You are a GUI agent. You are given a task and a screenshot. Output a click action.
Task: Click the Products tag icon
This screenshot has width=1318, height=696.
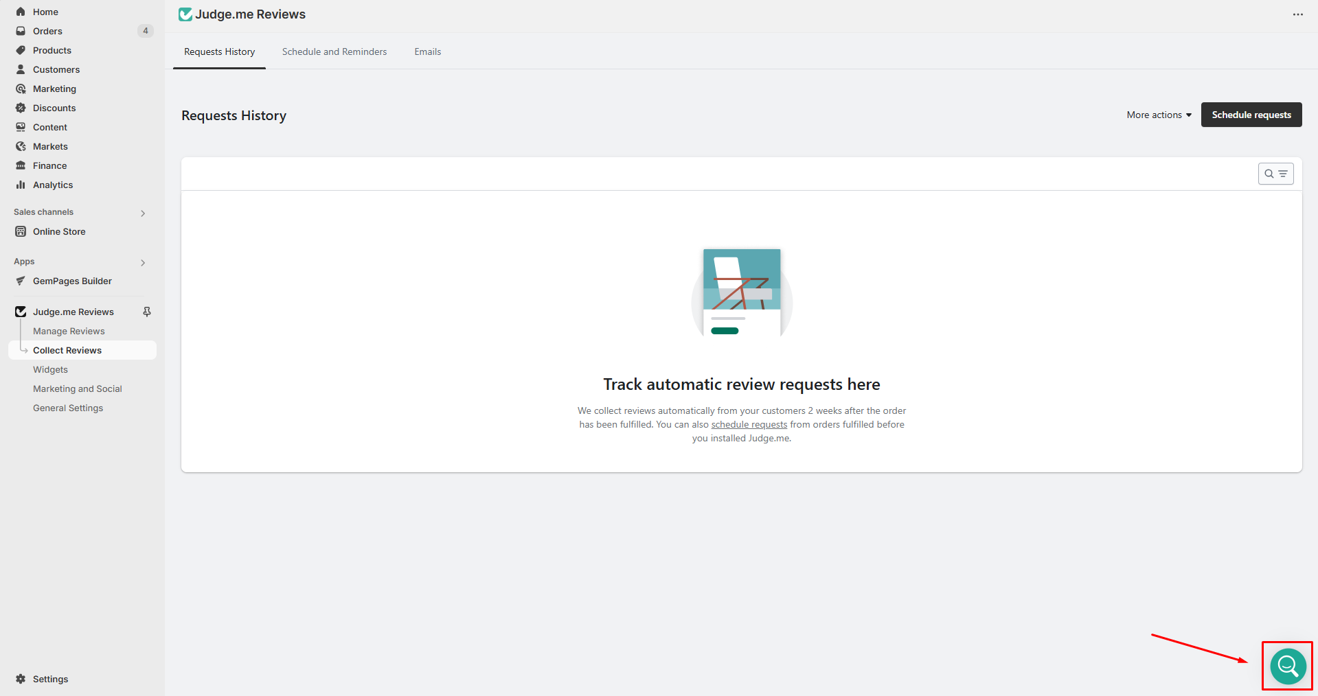click(21, 50)
